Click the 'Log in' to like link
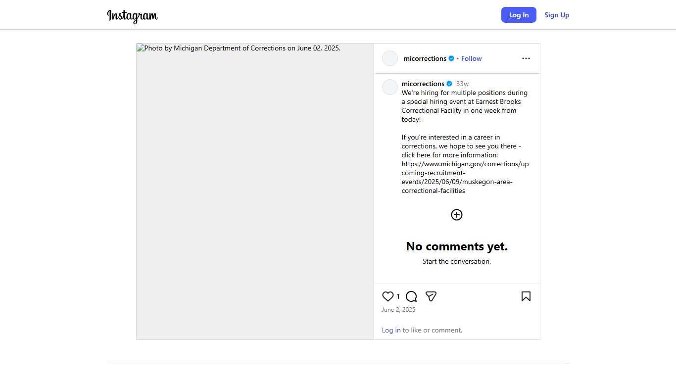This screenshot has width=676, height=380. coord(391,330)
